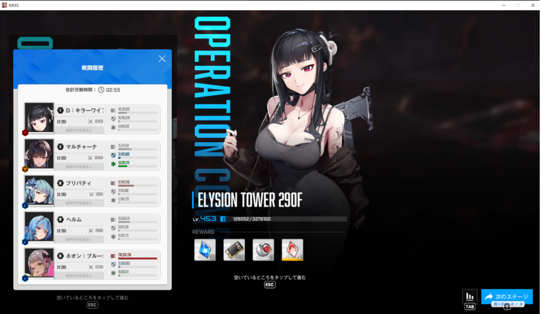The height and width of the screenshot is (314, 542).
Task: Click the REWARD section label
Action: [x=203, y=232]
